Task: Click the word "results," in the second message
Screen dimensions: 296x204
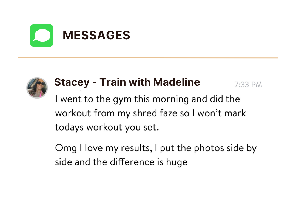Action: point(136,148)
